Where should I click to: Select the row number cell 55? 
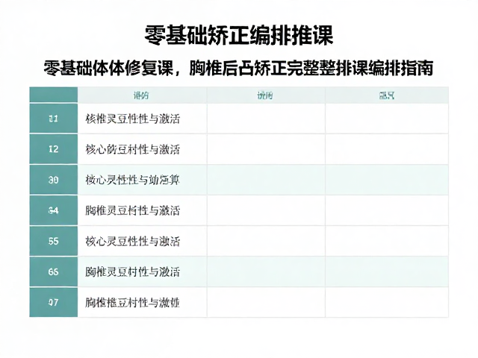tap(54, 241)
